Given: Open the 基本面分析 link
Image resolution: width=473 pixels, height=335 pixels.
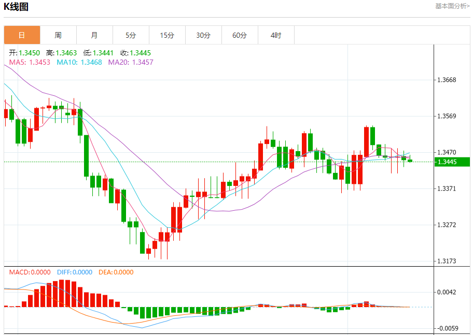Looking at the screenshot, I should 452,6.
